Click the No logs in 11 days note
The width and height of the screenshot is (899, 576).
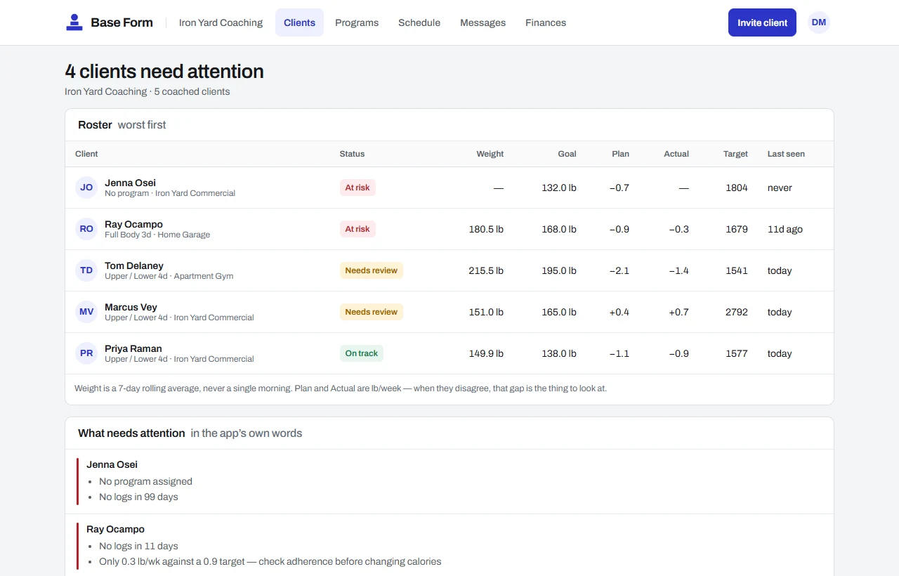[x=138, y=546]
